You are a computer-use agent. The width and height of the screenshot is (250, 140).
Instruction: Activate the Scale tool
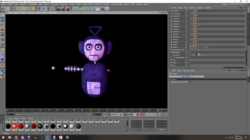pyautogui.click(x=23, y=9)
